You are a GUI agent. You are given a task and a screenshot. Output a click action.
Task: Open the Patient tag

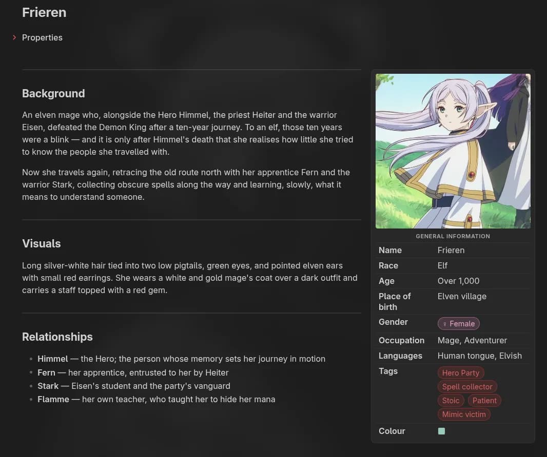click(484, 401)
